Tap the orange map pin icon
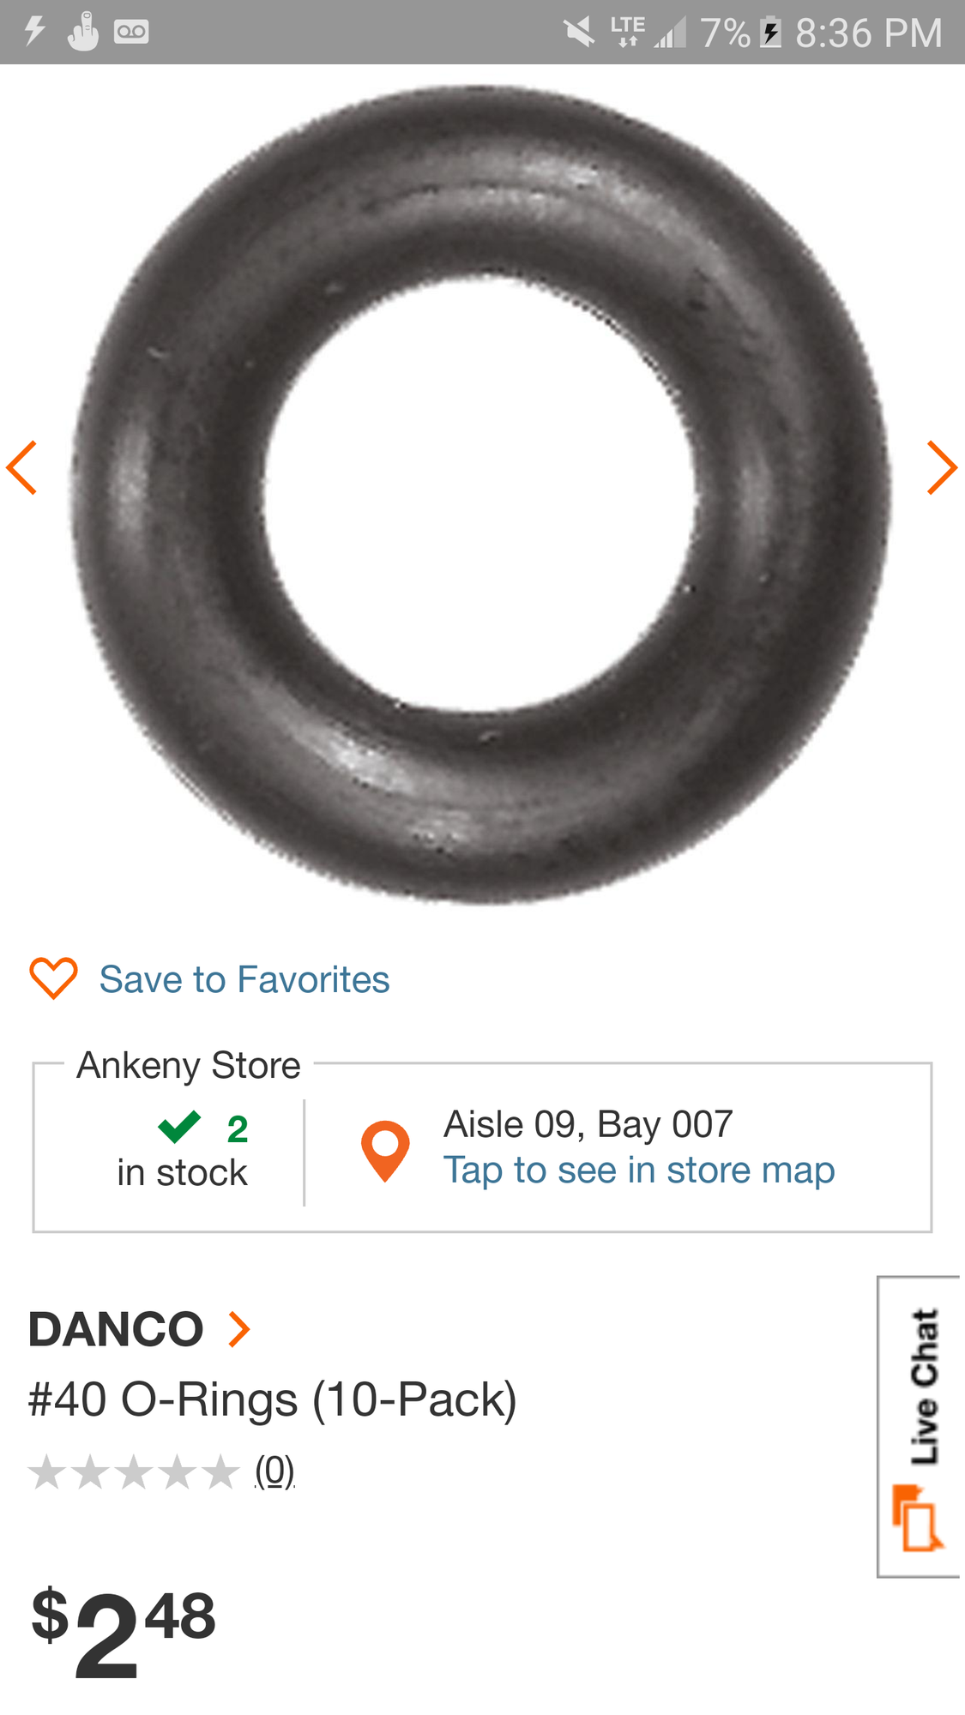The image size is (965, 1715). pyautogui.click(x=385, y=1150)
